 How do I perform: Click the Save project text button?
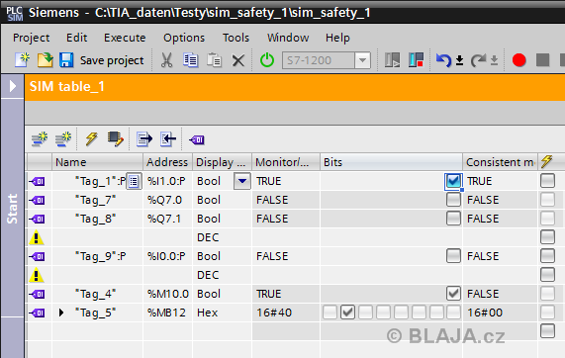tap(112, 60)
